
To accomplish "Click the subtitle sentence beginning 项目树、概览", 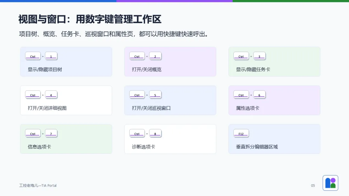I will [x=114, y=34].
